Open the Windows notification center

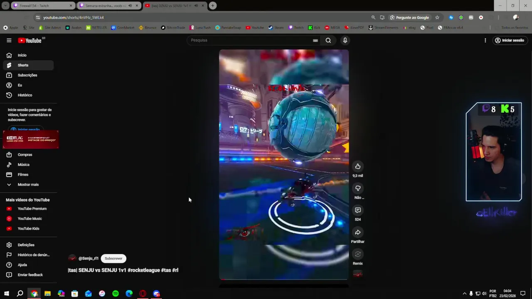tap(523, 294)
